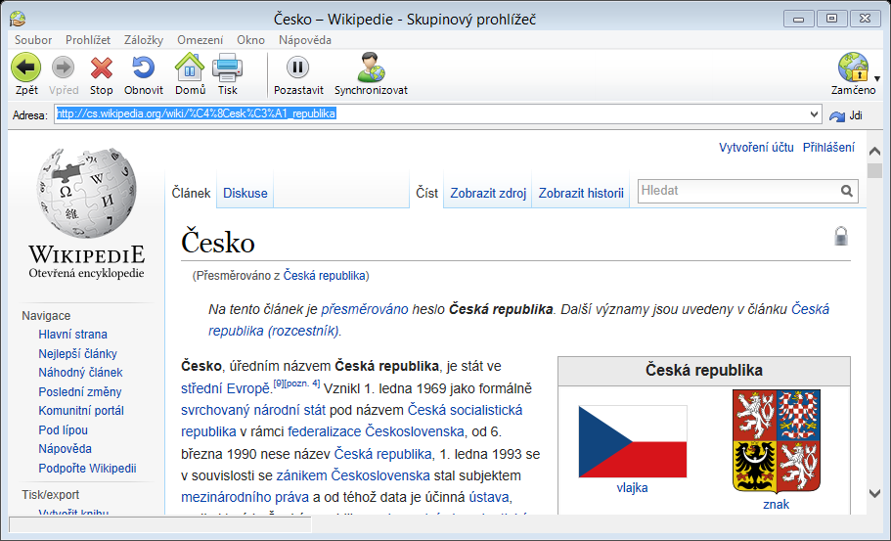Image resolution: width=891 pixels, height=541 pixels.
Task: Click application icon in title bar
Action: tap(18, 19)
